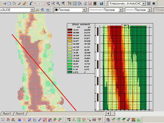Click the Help question mark icon
164x123 pixels.
pos(101,4)
